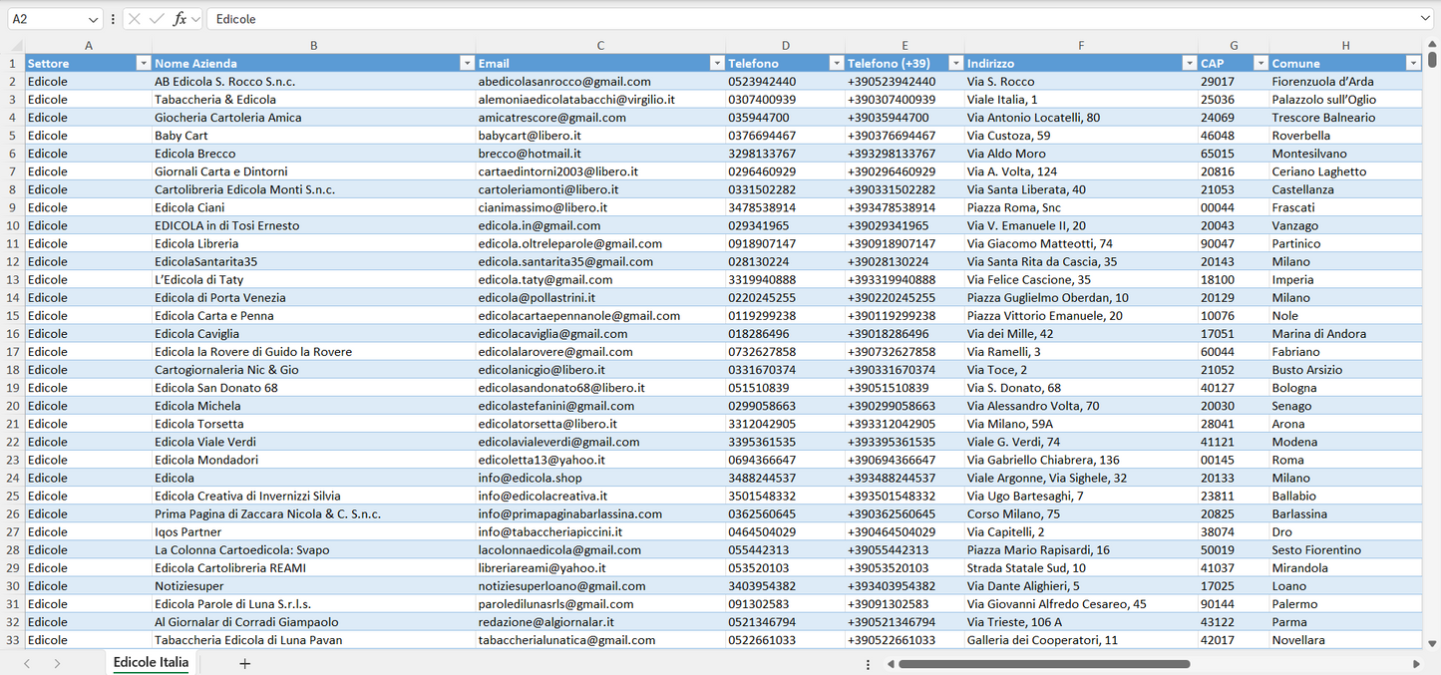
Task: Go to previous sheet with left arrow
Action: click(x=27, y=663)
